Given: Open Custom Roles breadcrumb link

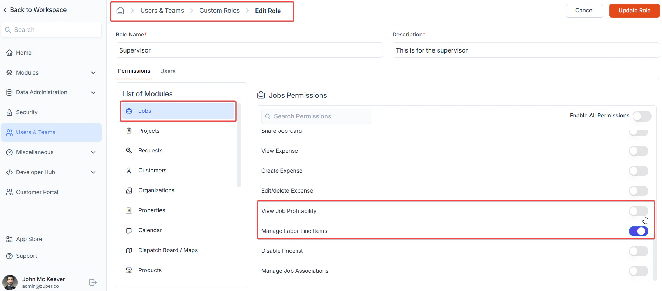Looking at the screenshot, I should [x=219, y=11].
